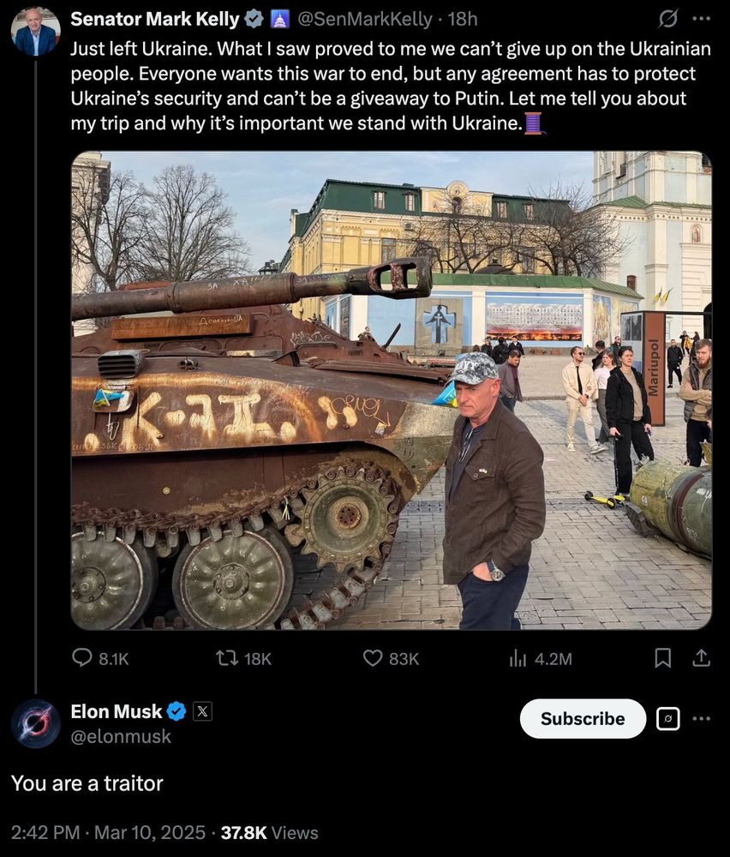Viewport: 730px width, 857px height.
Task: Open the more options menu on Kelly's post
Action: (702, 17)
